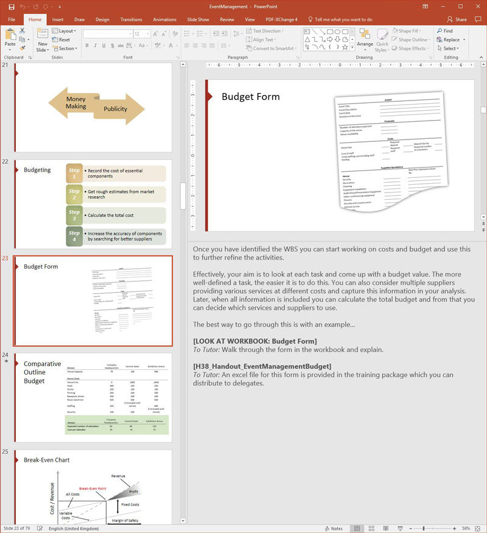487x533 pixels.
Task: Click Fit slide to window icon
Action: coord(477,529)
